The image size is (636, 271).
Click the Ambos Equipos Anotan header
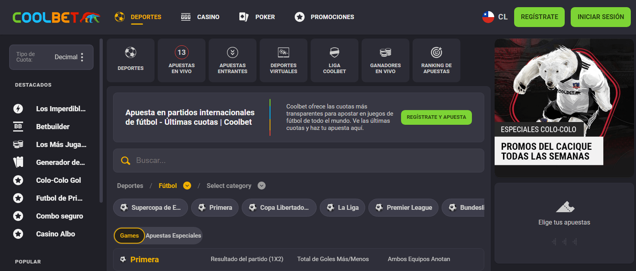pos(419,259)
